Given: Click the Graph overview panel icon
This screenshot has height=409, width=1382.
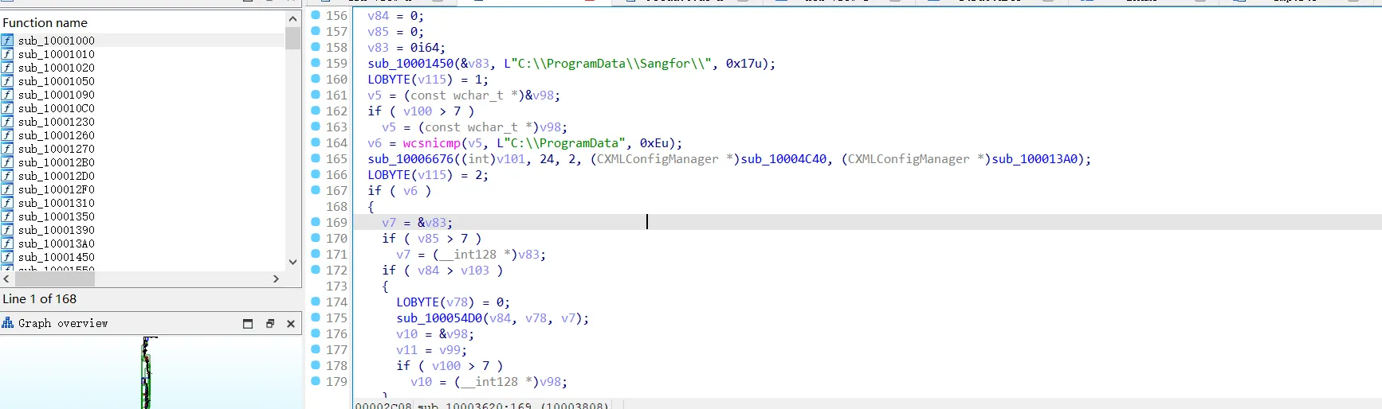Looking at the screenshot, I should [8, 323].
